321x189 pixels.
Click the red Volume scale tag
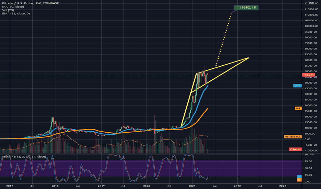click(295, 149)
